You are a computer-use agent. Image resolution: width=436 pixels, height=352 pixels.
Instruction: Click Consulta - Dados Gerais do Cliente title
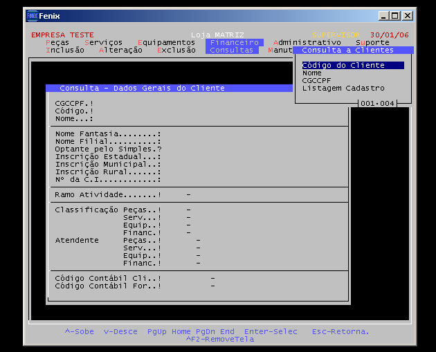tap(142, 88)
